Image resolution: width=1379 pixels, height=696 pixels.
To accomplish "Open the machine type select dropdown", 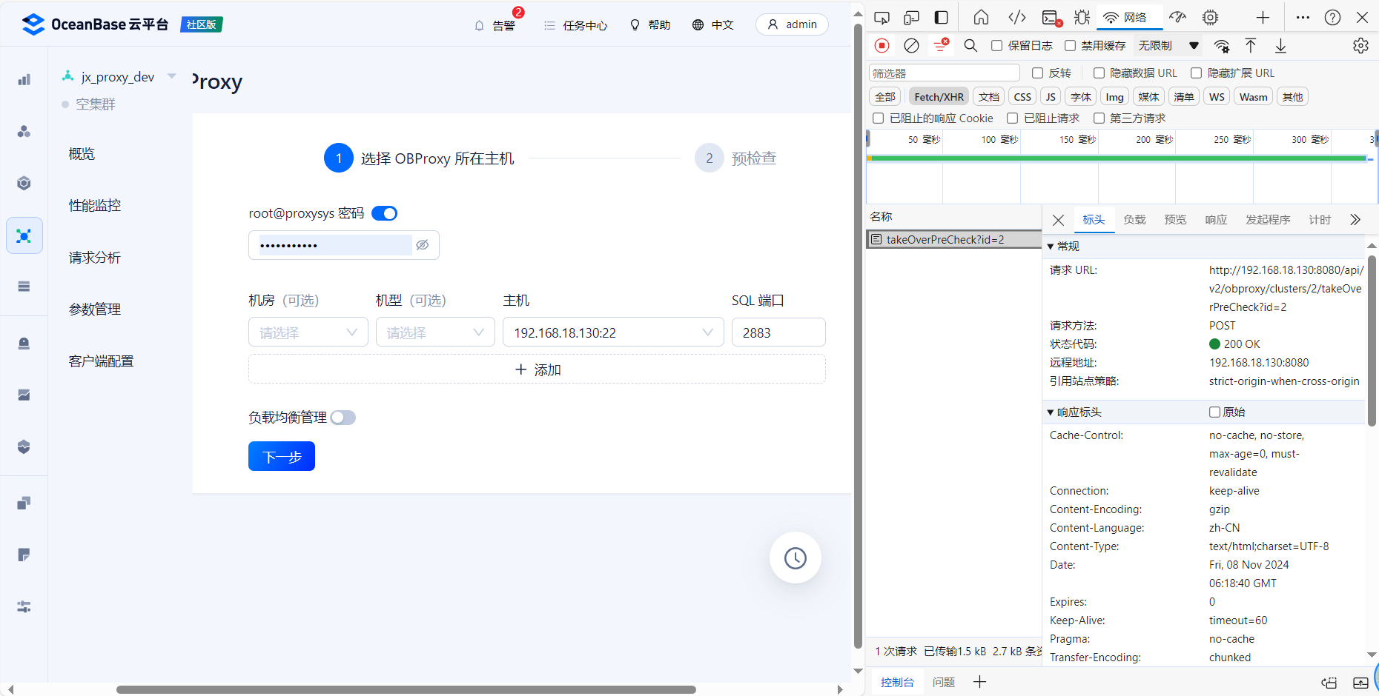I will click(435, 332).
